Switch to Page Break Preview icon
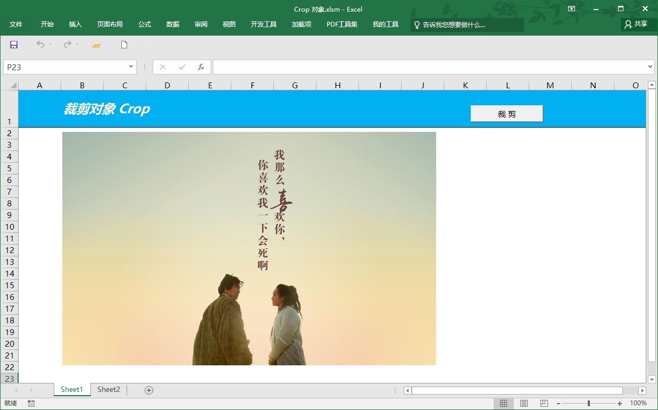 (x=544, y=404)
